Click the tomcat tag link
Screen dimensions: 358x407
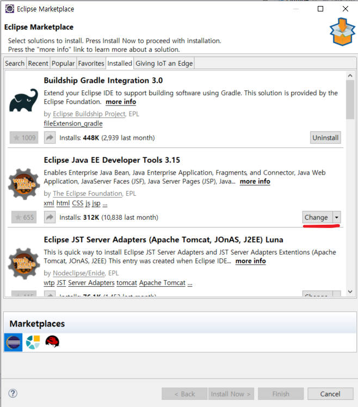127,283
